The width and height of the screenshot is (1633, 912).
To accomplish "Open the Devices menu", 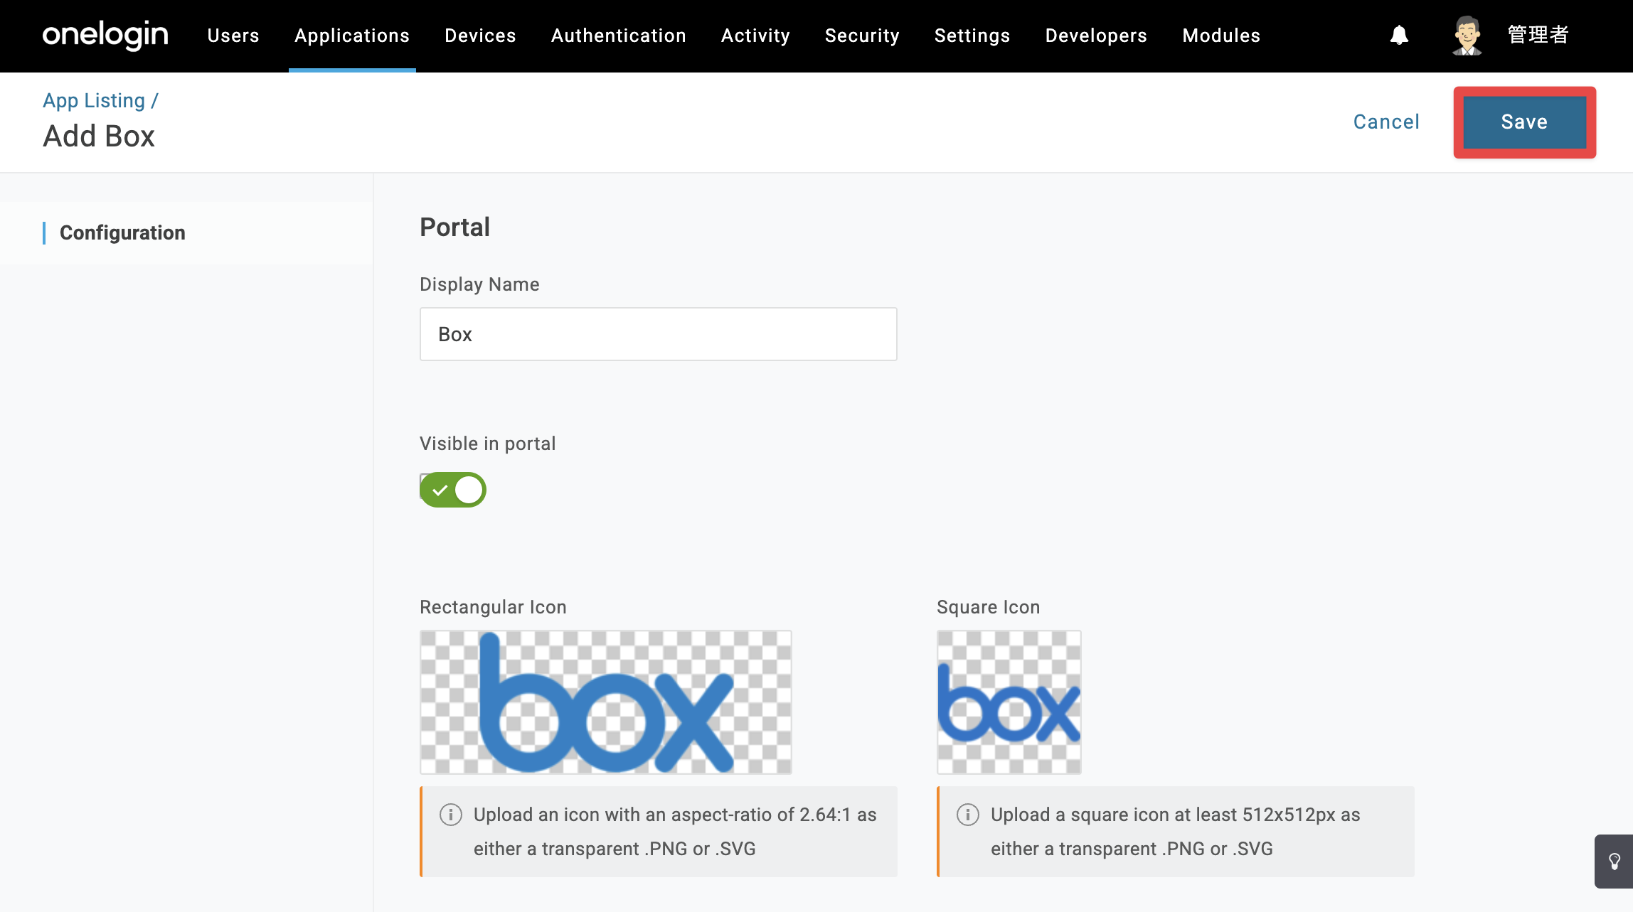I will pyautogui.click(x=480, y=36).
